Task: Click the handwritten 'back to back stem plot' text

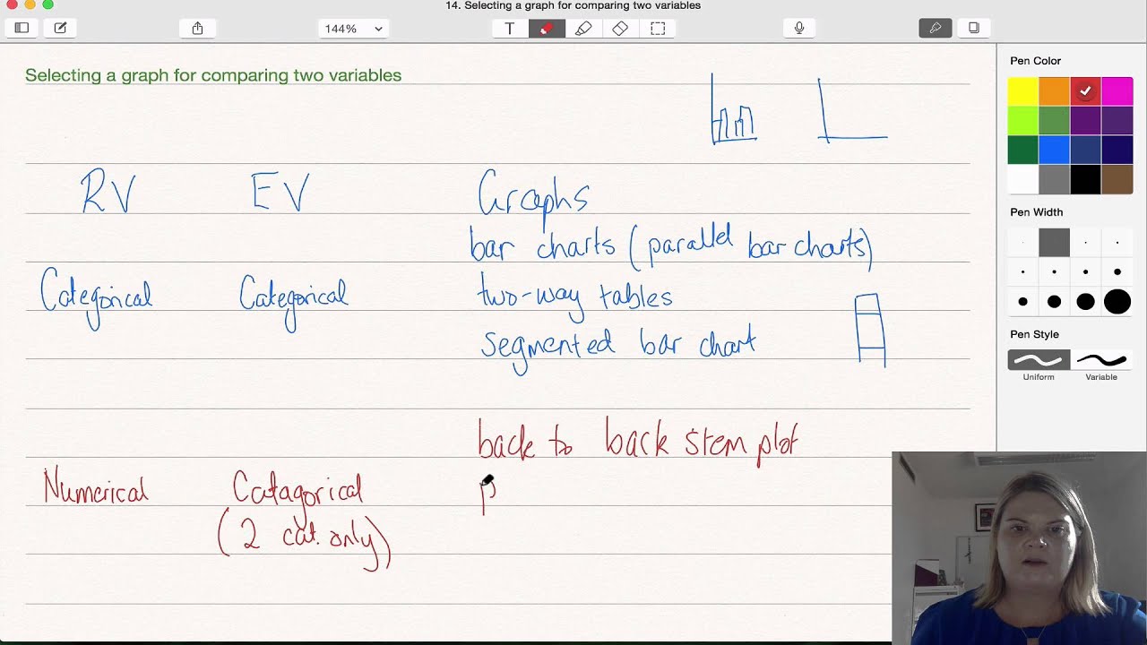Action: [x=637, y=442]
